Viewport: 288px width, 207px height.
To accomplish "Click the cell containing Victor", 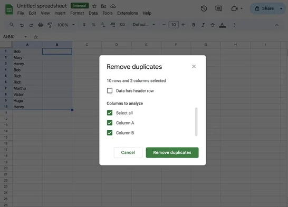I will pyautogui.click(x=27, y=95).
